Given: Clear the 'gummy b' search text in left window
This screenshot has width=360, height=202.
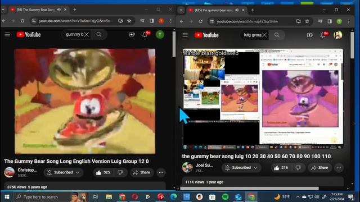Looking at the screenshot, I should (86, 35).
